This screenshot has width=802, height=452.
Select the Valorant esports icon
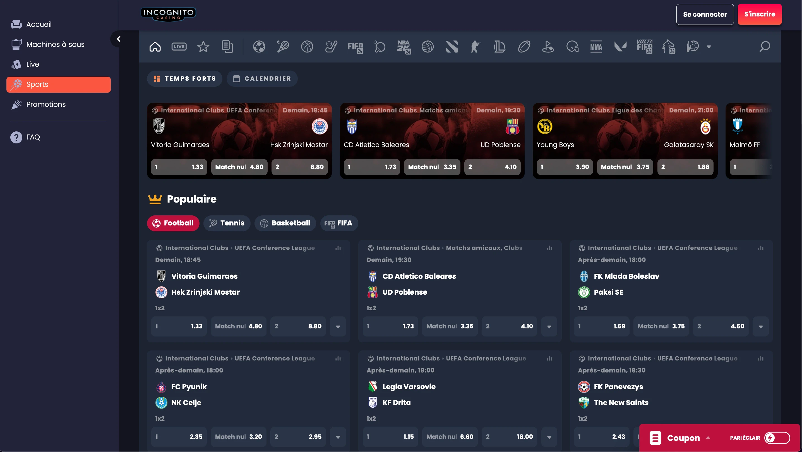point(620,47)
